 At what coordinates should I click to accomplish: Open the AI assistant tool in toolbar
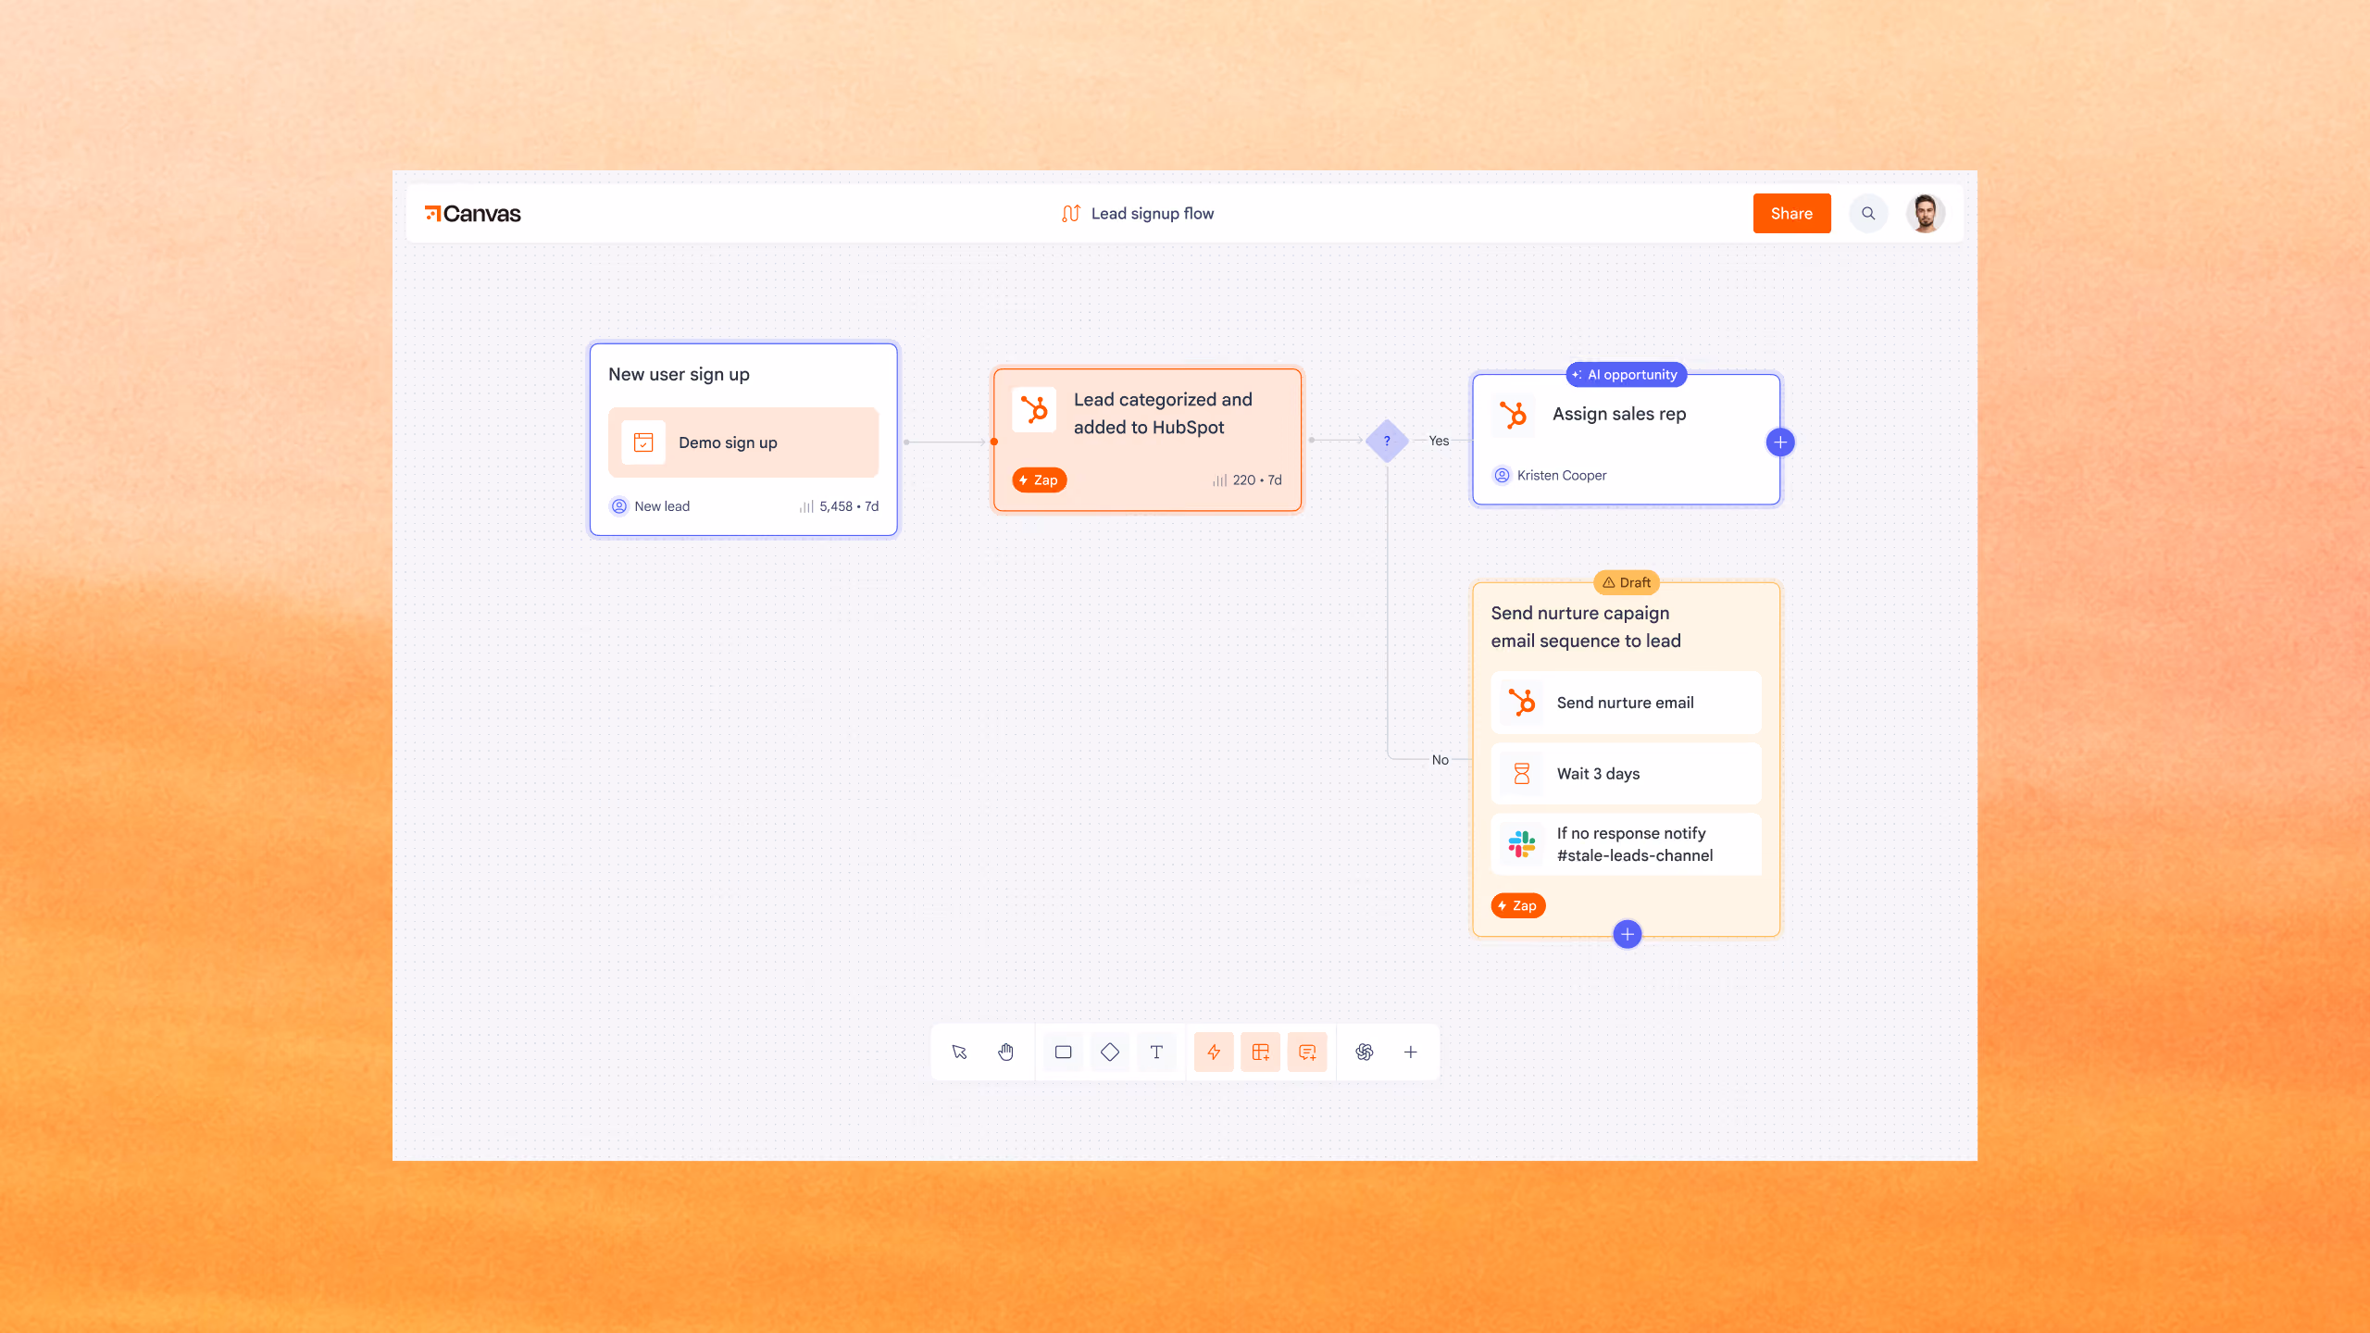point(1365,1052)
